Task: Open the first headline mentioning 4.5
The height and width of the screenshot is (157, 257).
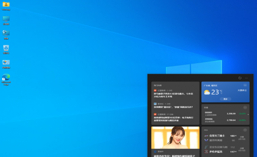Action: point(174,95)
